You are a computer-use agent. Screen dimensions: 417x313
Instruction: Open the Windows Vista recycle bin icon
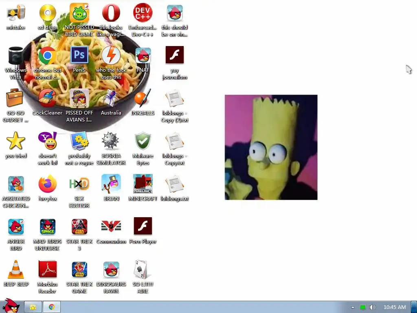point(16,55)
